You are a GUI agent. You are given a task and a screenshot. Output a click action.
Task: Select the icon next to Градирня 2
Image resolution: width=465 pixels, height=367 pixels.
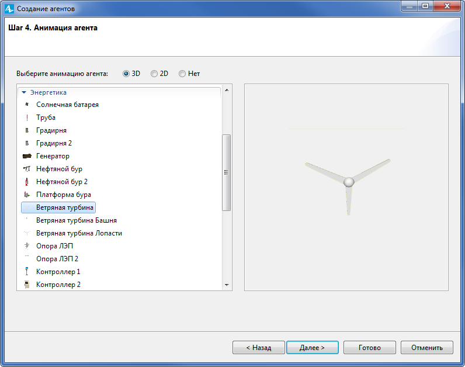click(27, 143)
